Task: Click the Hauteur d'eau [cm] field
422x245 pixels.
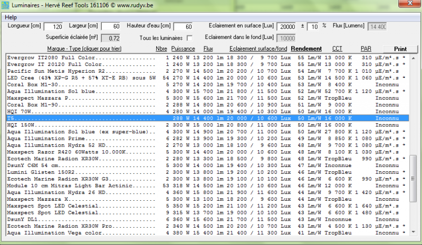Action: click(183, 27)
